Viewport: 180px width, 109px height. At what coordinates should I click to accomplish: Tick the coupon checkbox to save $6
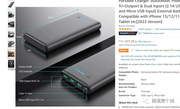click(x=132, y=50)
